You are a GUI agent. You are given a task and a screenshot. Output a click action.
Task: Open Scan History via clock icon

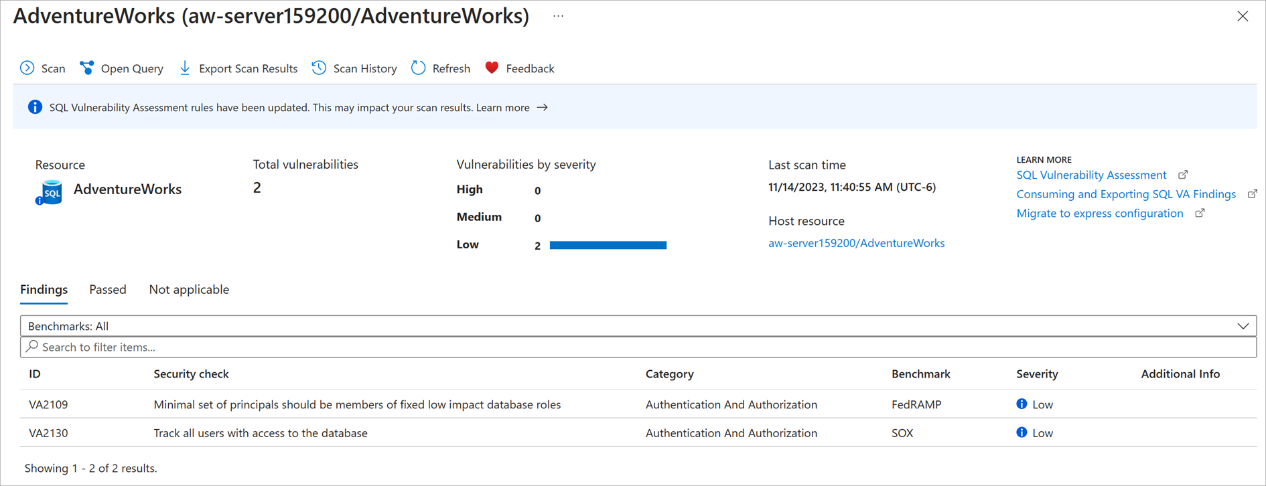tap(320, 68)
